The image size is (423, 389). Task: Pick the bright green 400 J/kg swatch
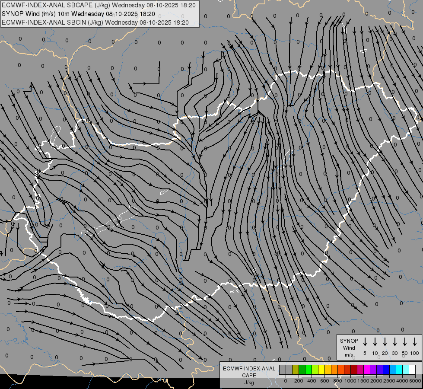pos(309,370)
